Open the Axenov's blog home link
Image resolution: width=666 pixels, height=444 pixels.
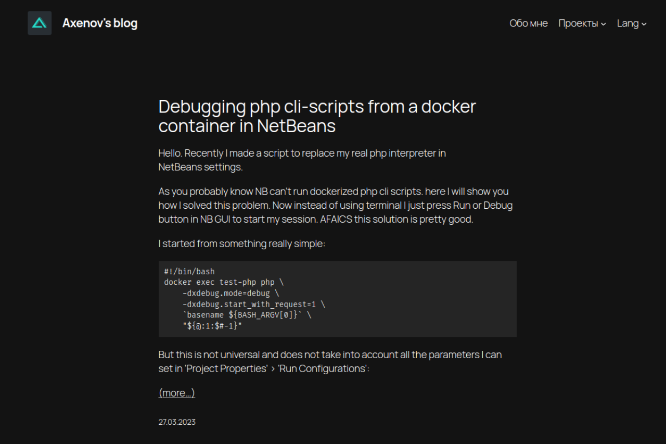click(100, 23)
